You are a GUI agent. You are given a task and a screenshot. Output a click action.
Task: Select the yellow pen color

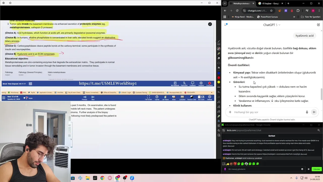tap(219, 82)
